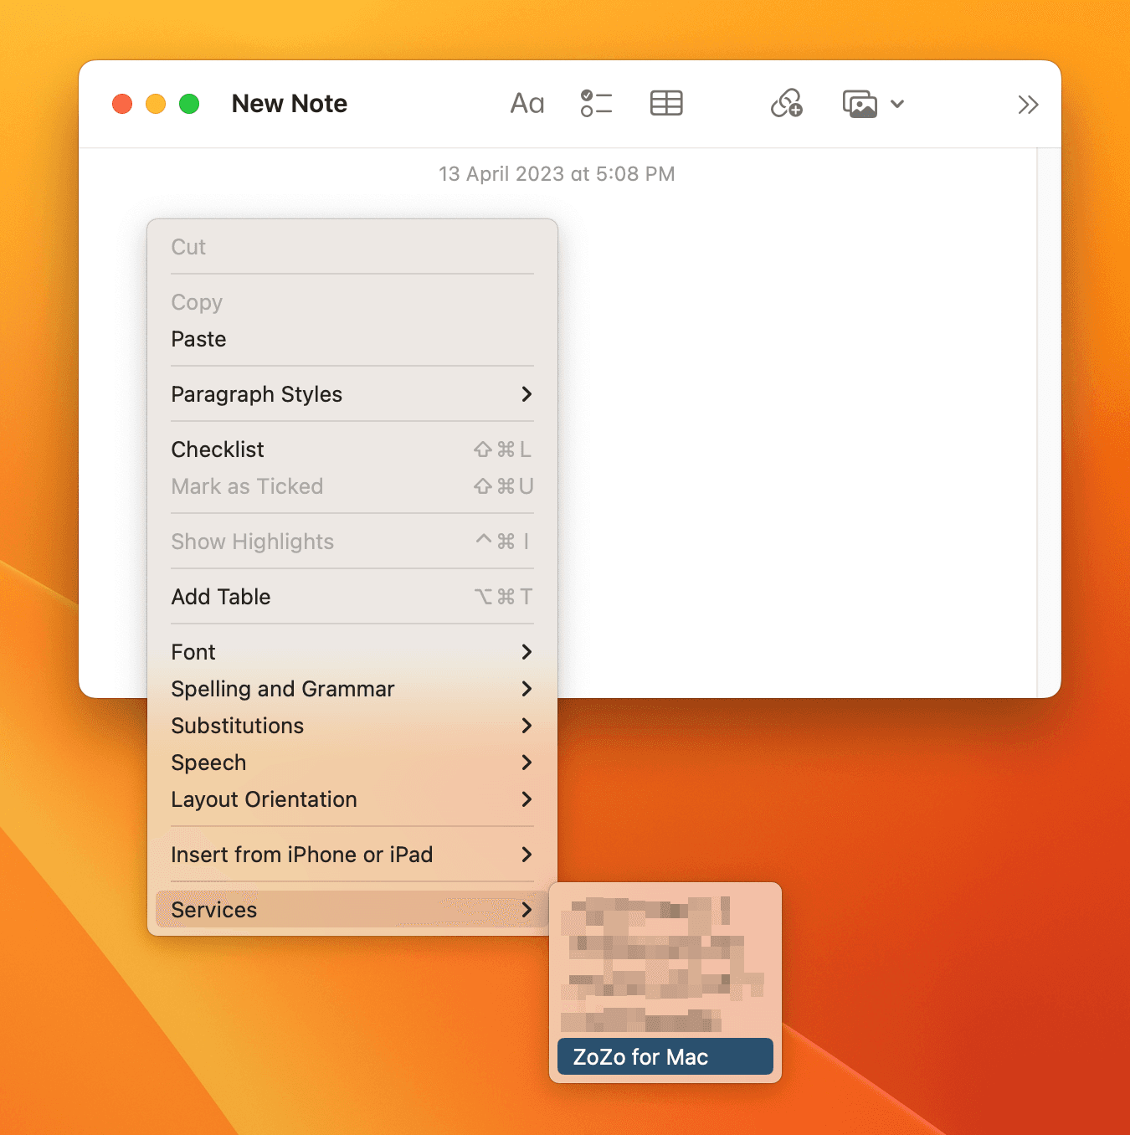Viewport: 1130px width, 1135px height.
Task: Expand the Font submenu
Action: [x=352, y=652]
